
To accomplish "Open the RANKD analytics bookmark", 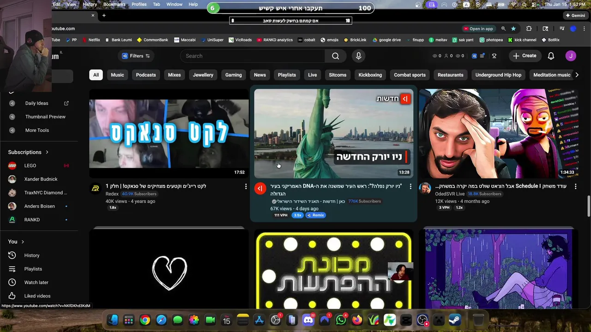I will [x=274, y=40].
